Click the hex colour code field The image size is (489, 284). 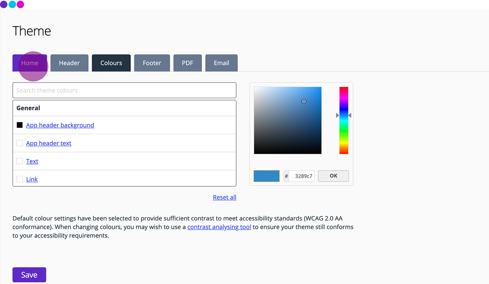[x=302, y=176]
